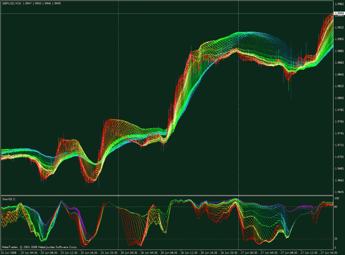Click time axis label 26 Jun 20:30
The image size is (345, 255).
[229, 253]
